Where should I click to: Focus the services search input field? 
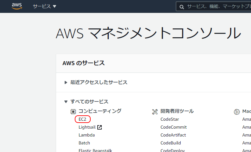[x=214, y=6]
